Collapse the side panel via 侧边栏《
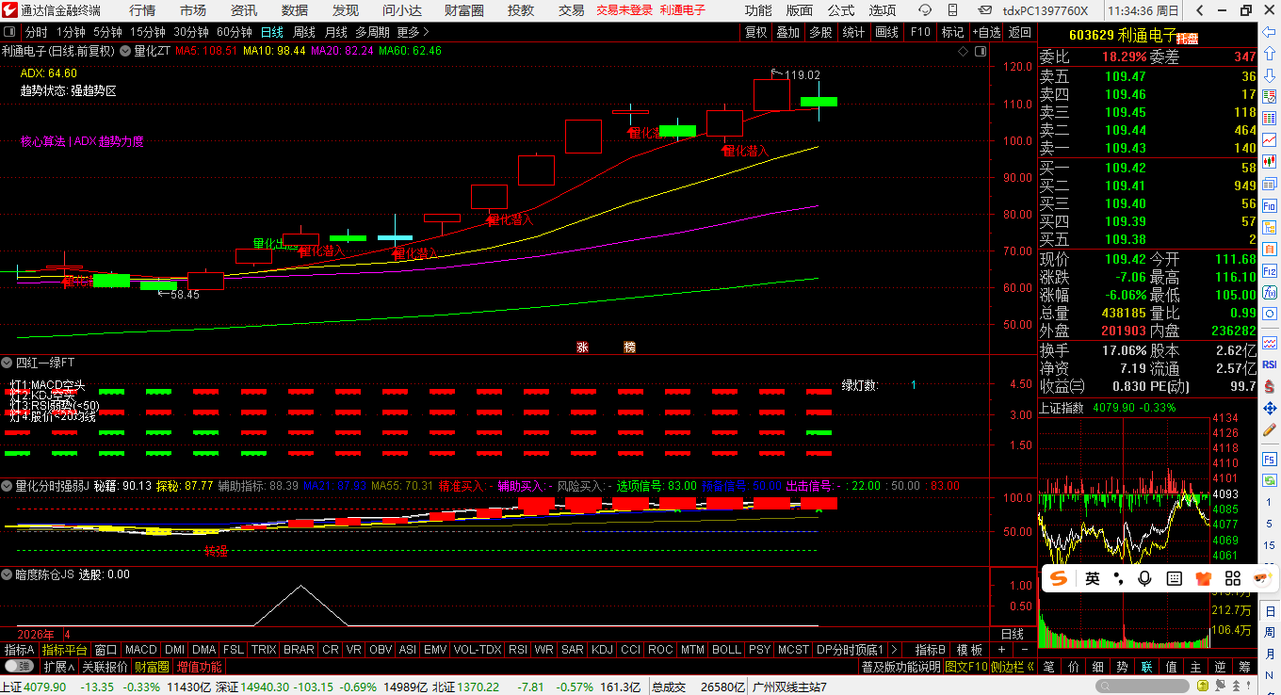 (1013, 666)
